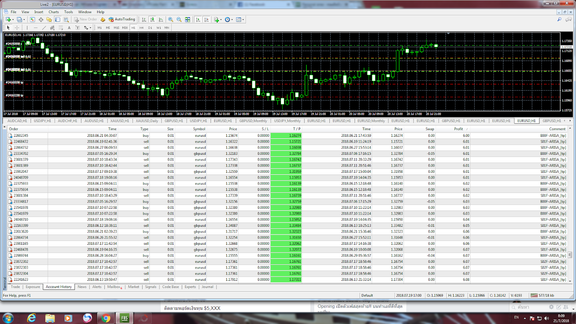Switch to the XAUUSD,Daily chart tab
The image size is (576, 324).
coord(147,121)
